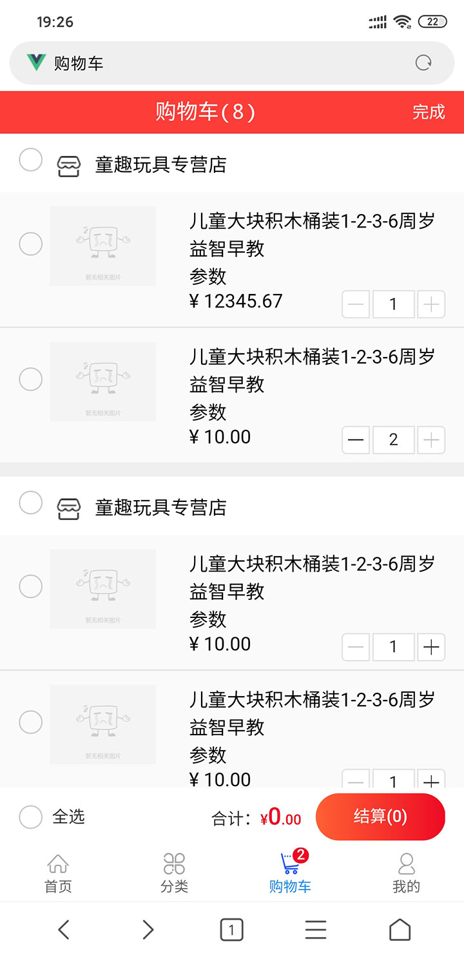Tap the quantity field showing 2
464x966 pixels.
(393, 440)
